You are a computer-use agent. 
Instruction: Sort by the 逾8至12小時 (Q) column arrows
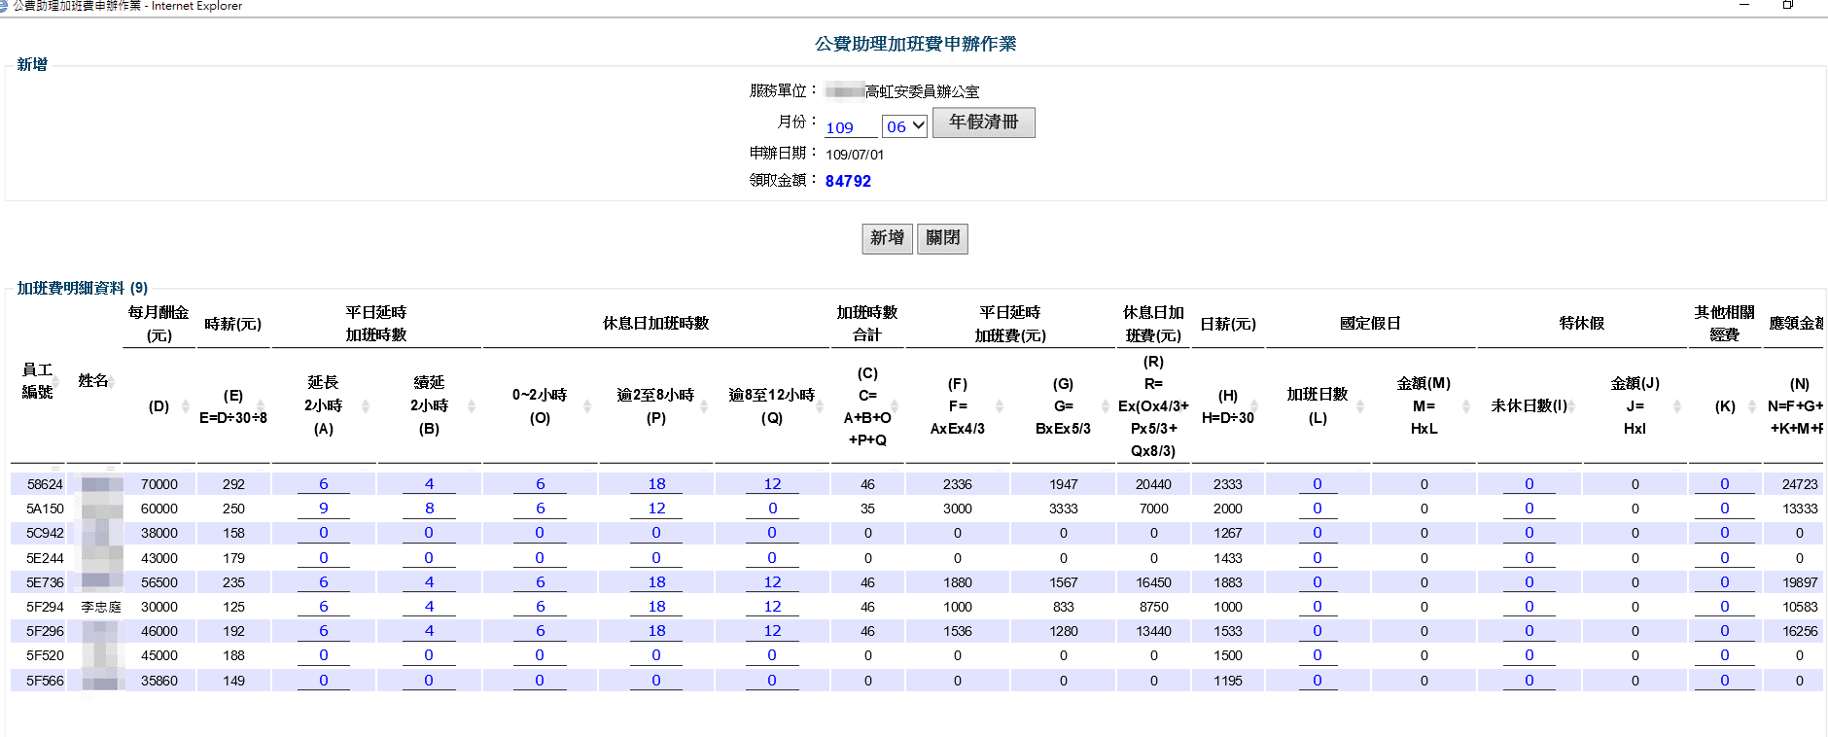coord(821,406)
